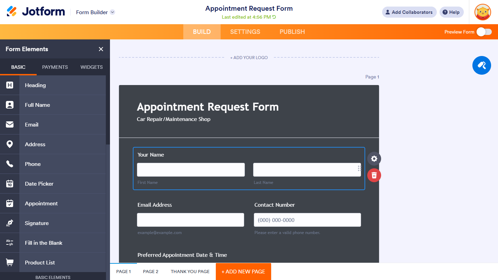Expand the Form Builder dropdown
Viewport: 498px width, 280px height.
pos(112,12)
